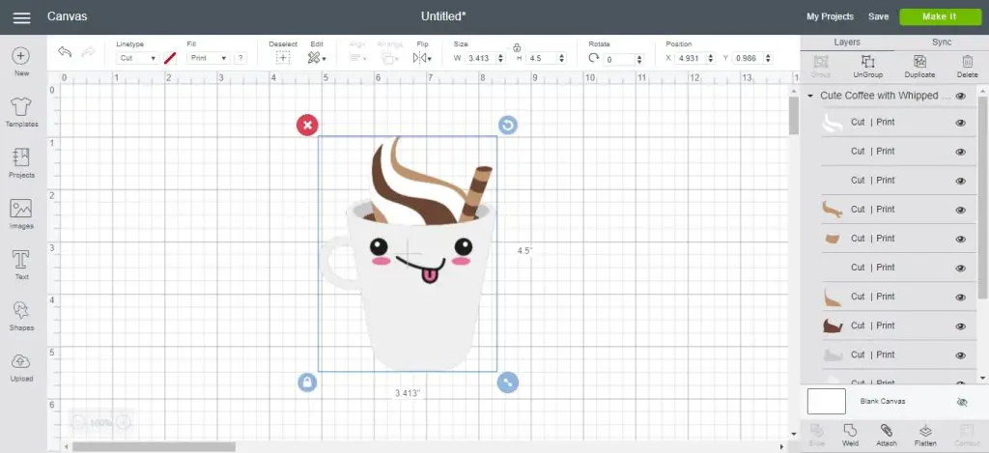
Task: Click the zoom out button
Action: tap(77, 423)
